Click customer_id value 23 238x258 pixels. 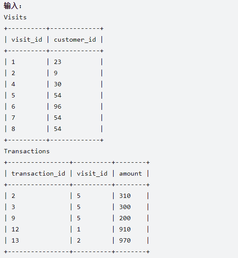click(x=58, y=62)
